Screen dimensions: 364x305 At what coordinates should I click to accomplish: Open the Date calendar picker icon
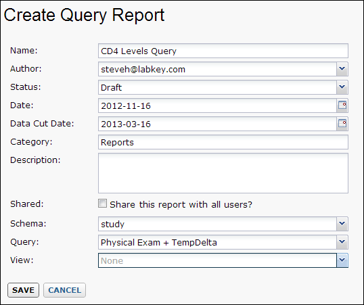(x=342, y=105)
